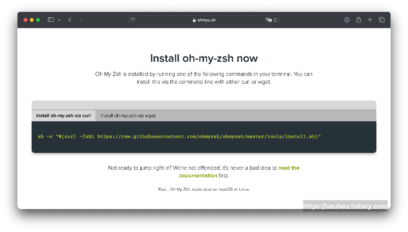408x232 pixels.
Task: Open the sidebar options dropdown chevron
Action: (x=59, y=20)
